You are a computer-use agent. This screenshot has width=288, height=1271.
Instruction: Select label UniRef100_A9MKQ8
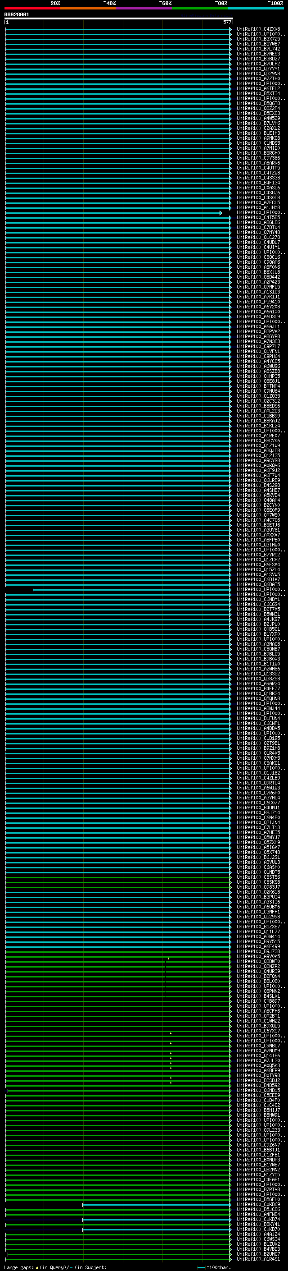click(258, 138)
